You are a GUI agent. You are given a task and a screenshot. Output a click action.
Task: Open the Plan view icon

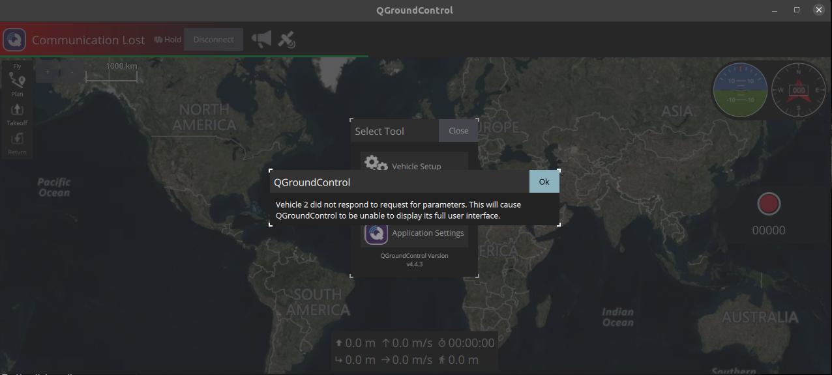(x=17, y=81)
